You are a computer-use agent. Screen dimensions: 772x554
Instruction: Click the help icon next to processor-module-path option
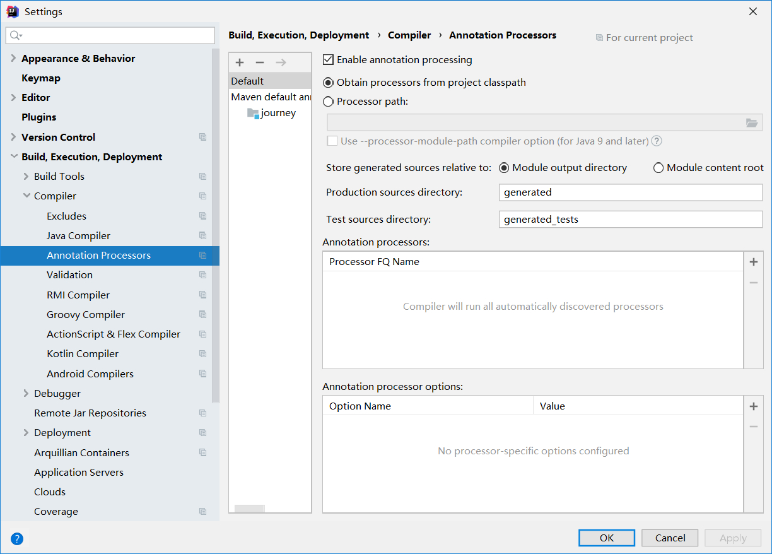tap(657, 141)
